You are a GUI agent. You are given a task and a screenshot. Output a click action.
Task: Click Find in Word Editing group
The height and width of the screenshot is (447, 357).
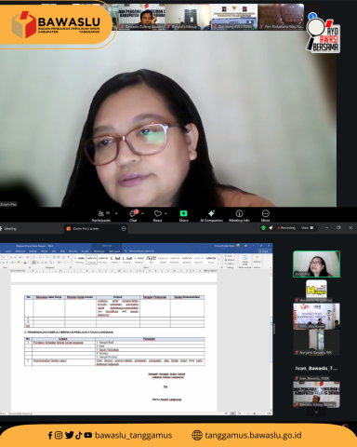[229, 256]
